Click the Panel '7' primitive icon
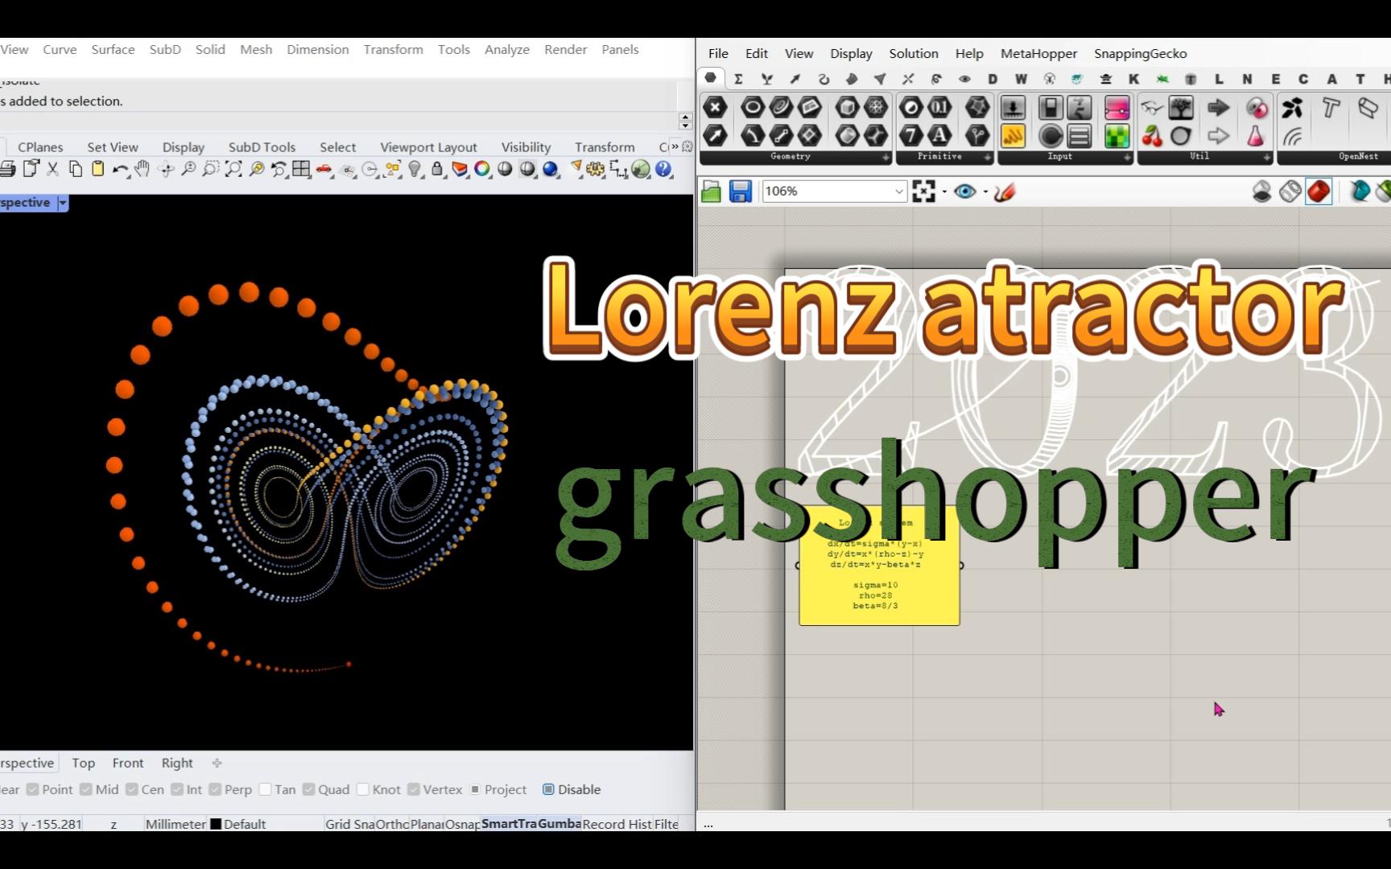Viewport: 1391px width, 869px height. pyautogui.click(x=910, y=136)
